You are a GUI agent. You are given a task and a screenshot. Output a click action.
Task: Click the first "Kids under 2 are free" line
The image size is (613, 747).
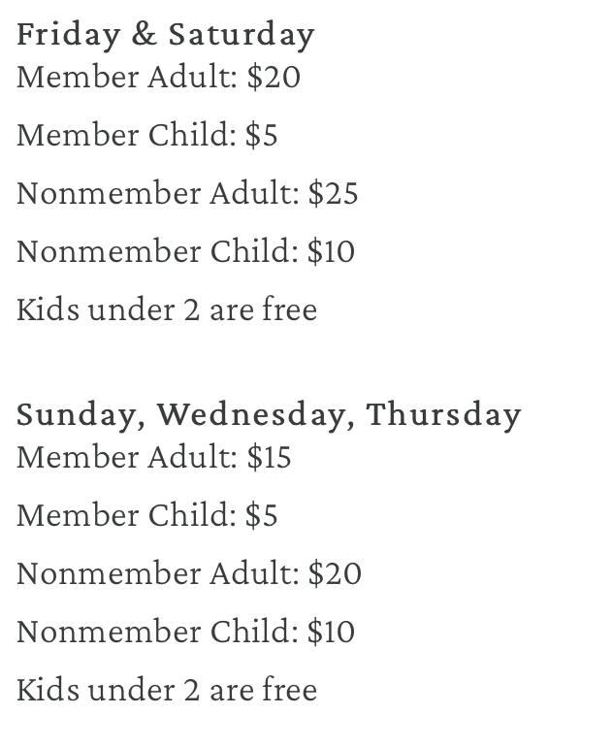(x=167, y=309)
